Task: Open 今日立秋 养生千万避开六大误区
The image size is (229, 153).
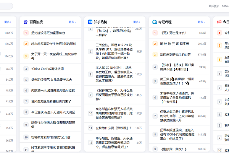Action: [x=53, y=112]
